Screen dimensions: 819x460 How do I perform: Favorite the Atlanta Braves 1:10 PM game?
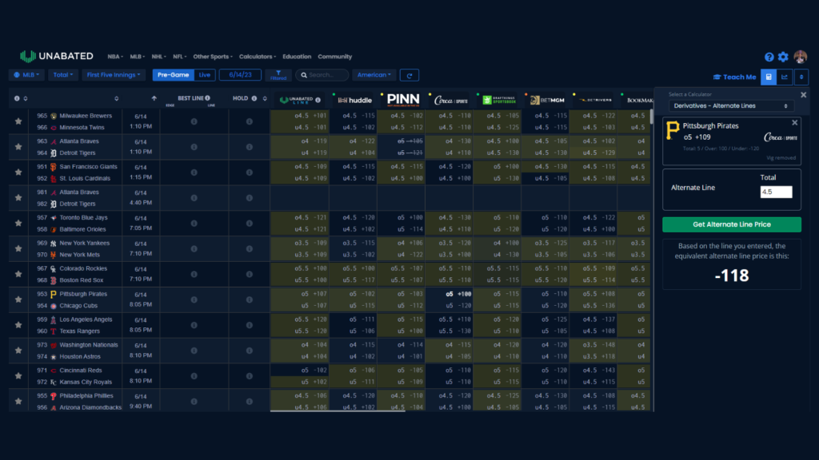tap(18, 147)
